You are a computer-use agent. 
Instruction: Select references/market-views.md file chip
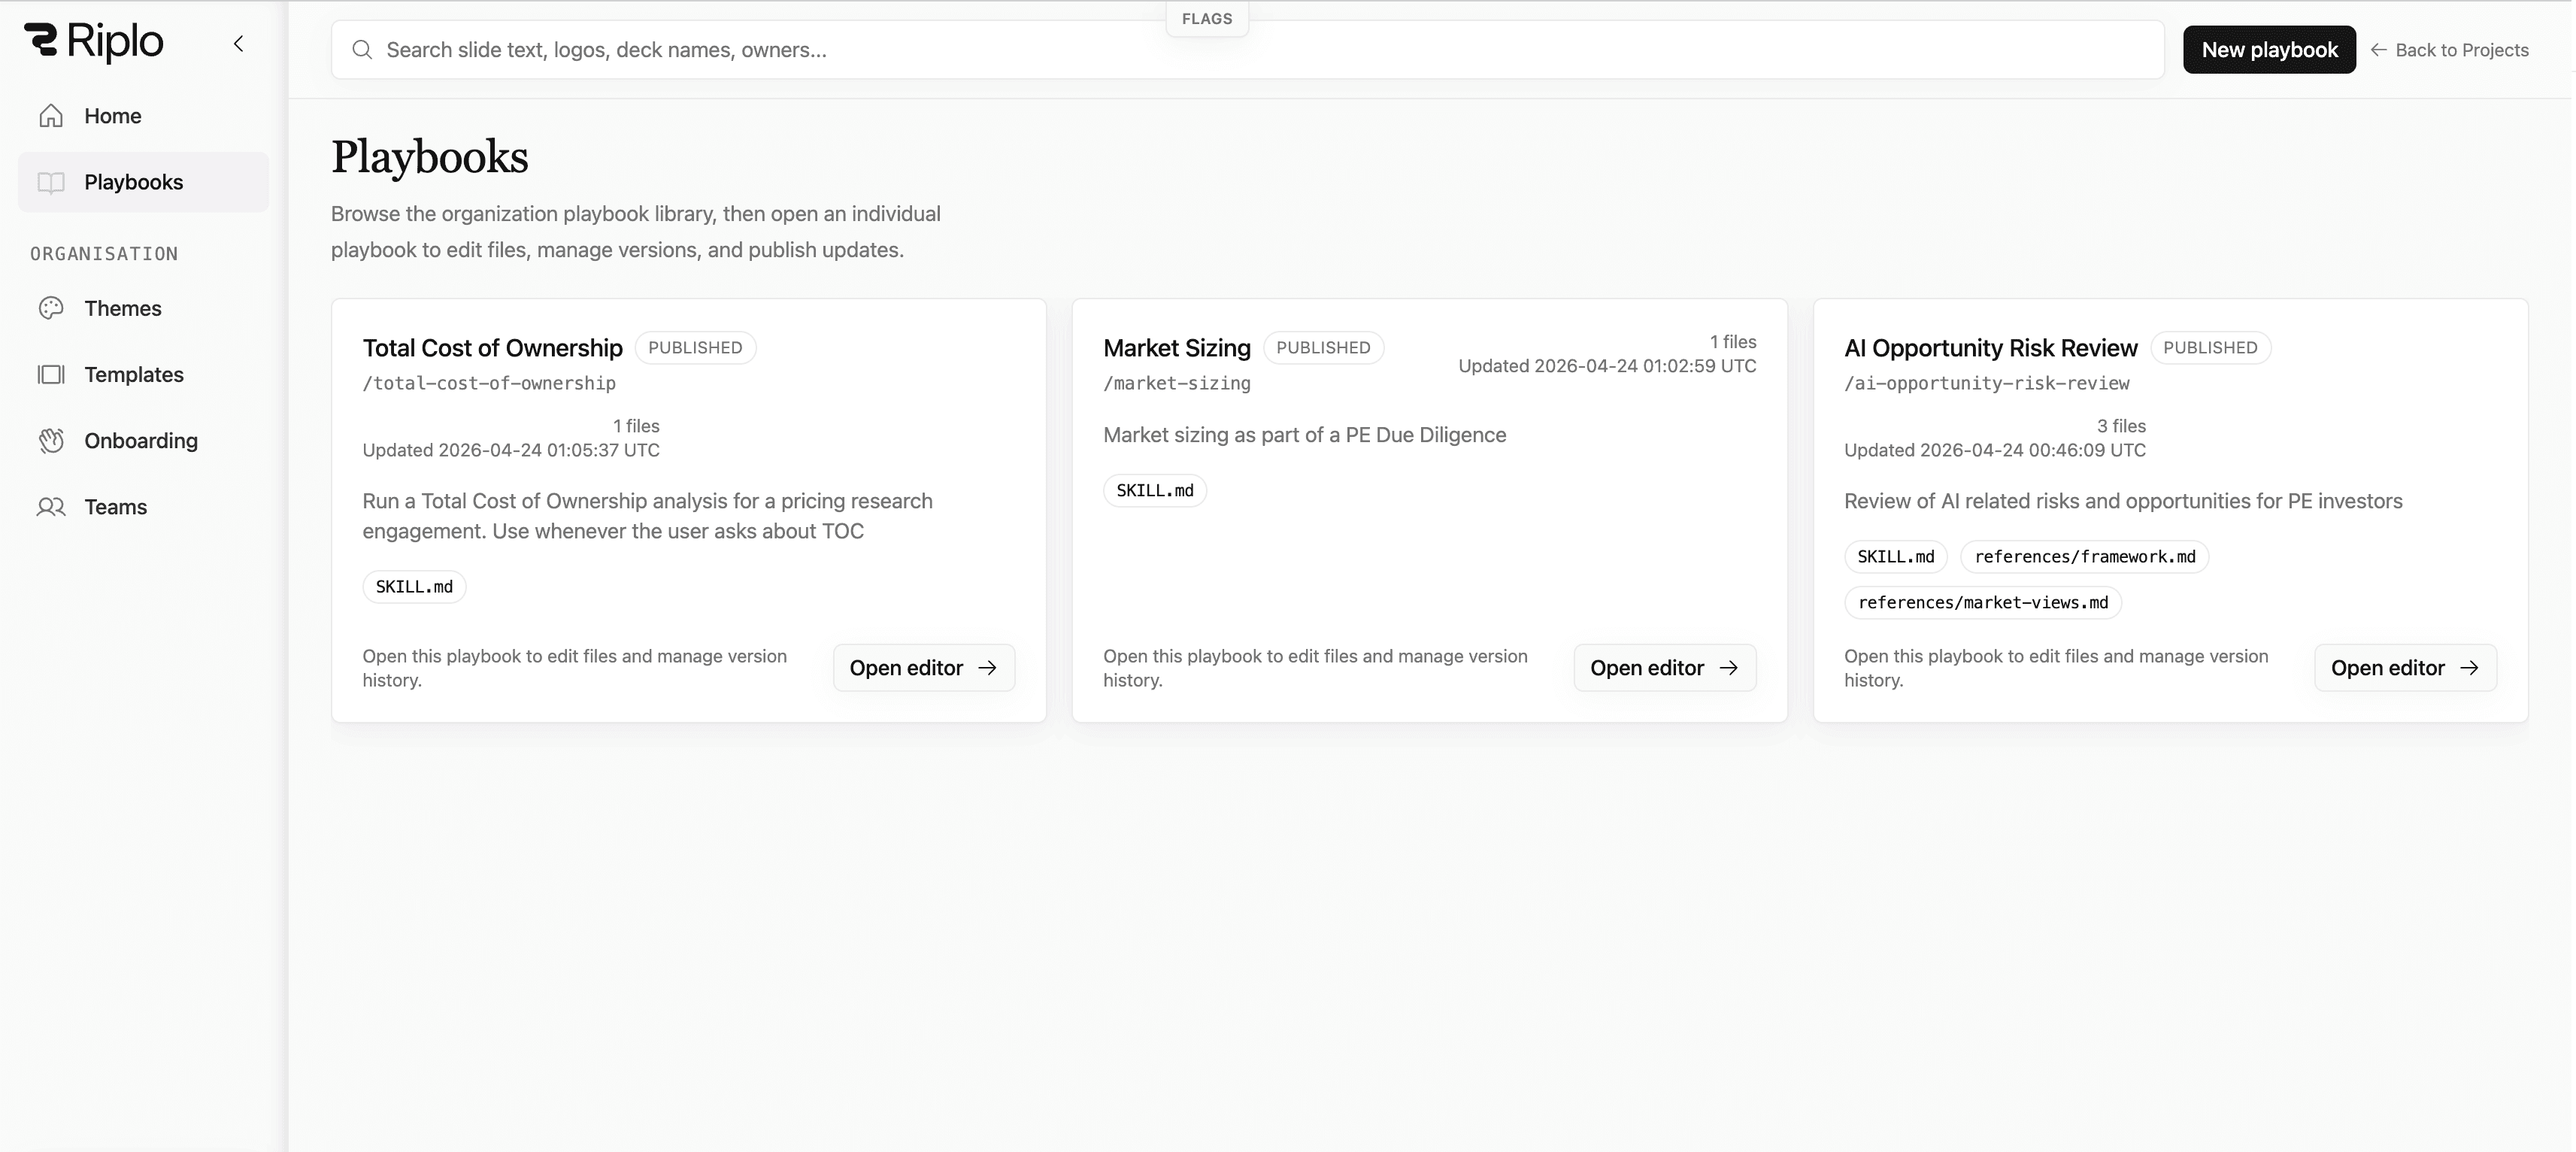[1983, 603]
